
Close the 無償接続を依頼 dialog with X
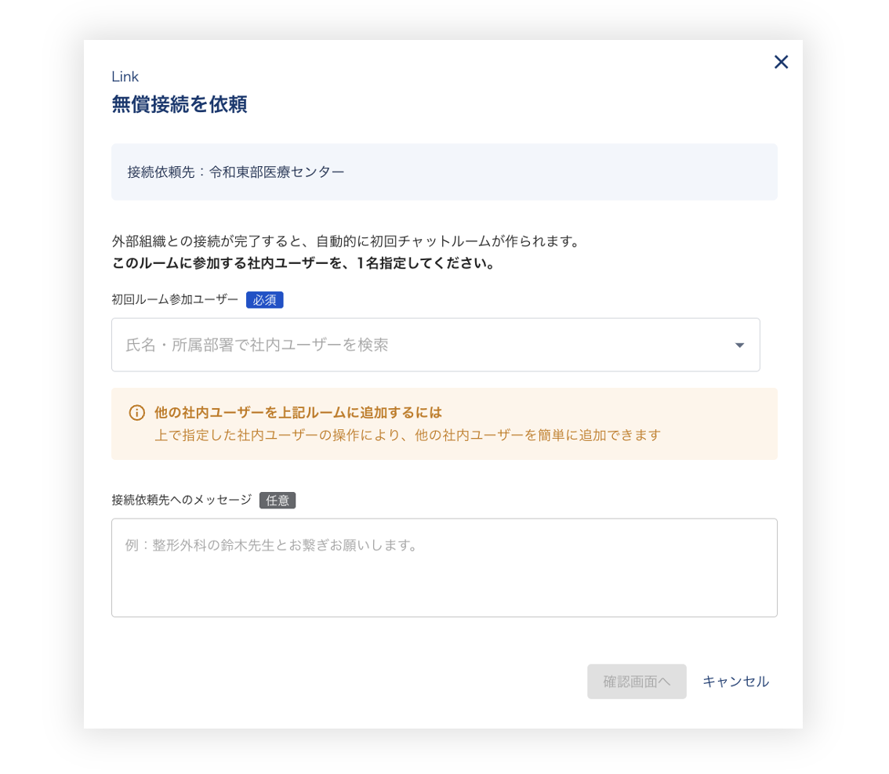click(781, 62)
